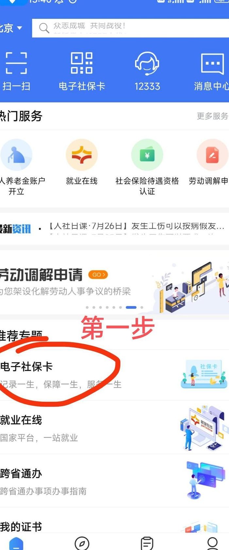The image size is (229, 550).
Task: Select the active blue carousel indicator dot
Action: [x=131, y=307]
